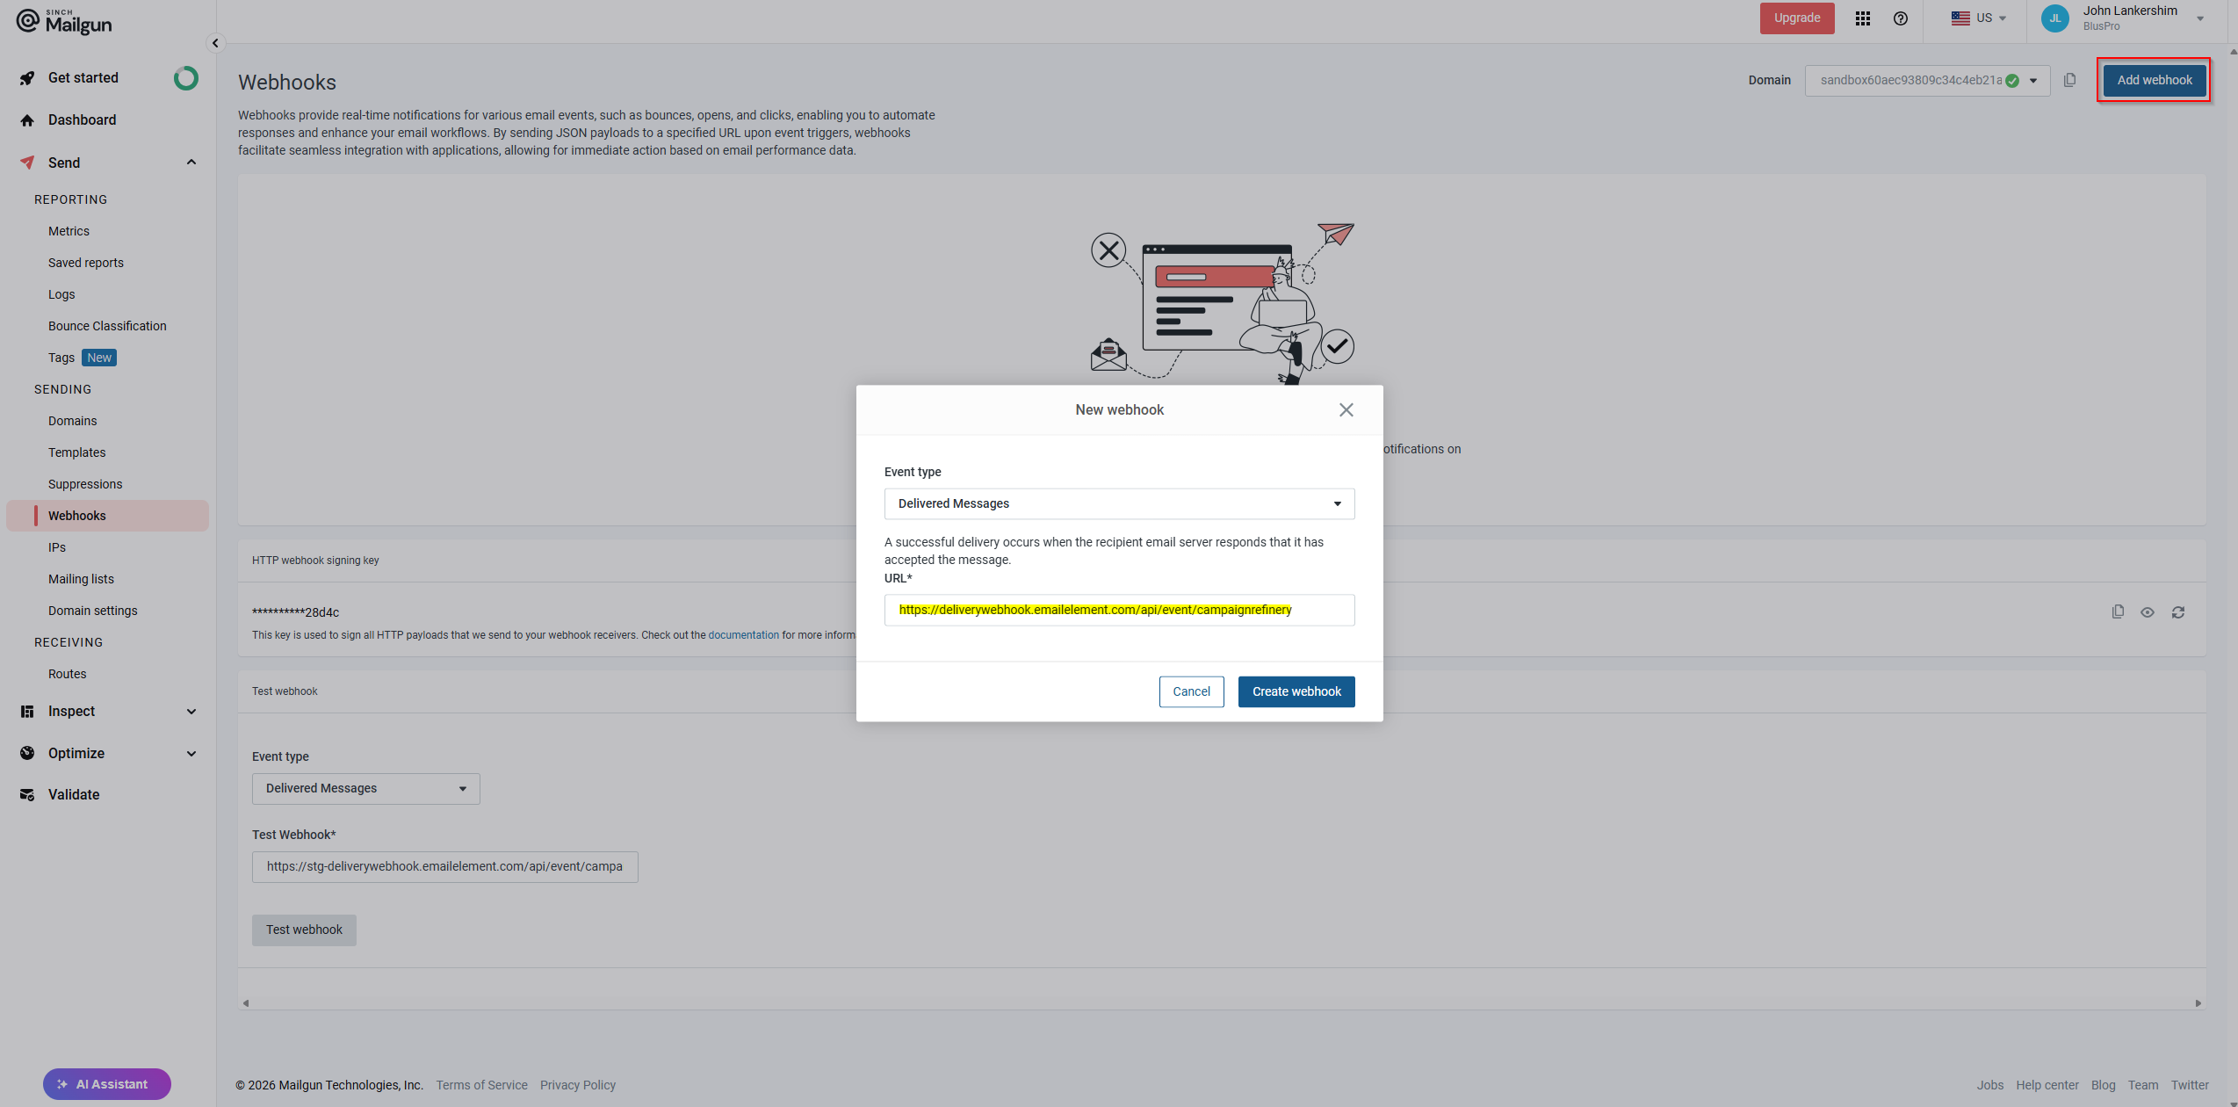Click Add webhook button

2155,81
